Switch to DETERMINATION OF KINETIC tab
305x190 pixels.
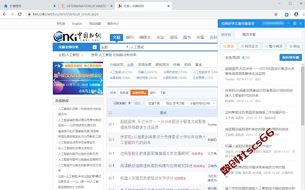point(87,6)
